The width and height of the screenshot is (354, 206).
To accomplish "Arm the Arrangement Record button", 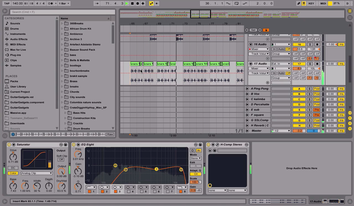I will click(137, 3).
